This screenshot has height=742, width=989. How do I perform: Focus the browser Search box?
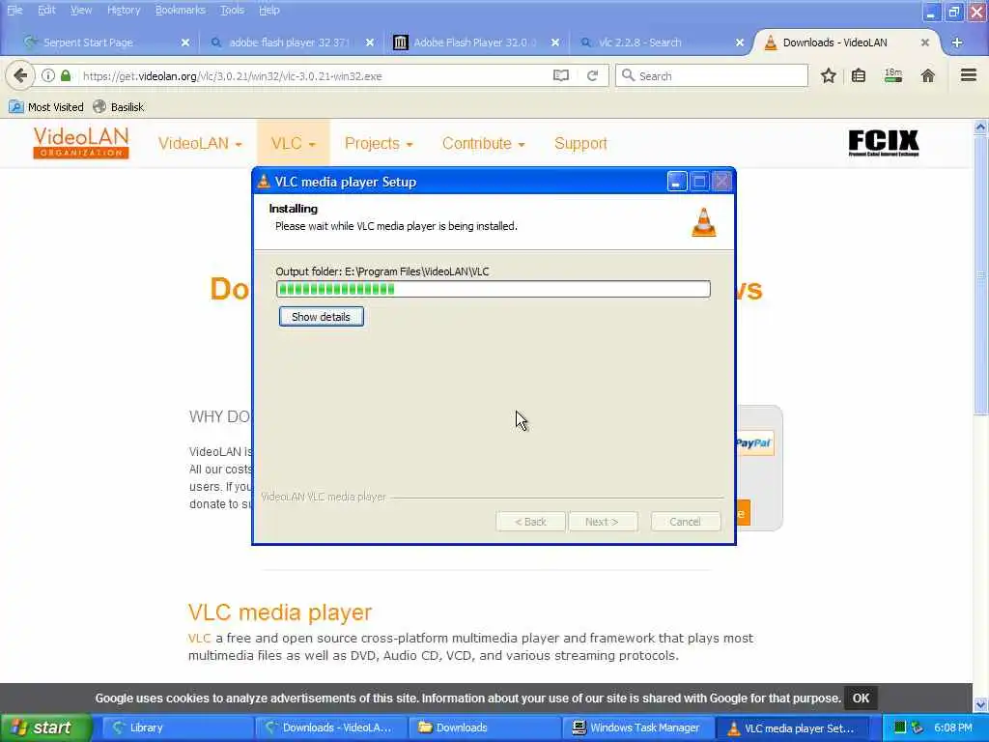pos(712,75)
